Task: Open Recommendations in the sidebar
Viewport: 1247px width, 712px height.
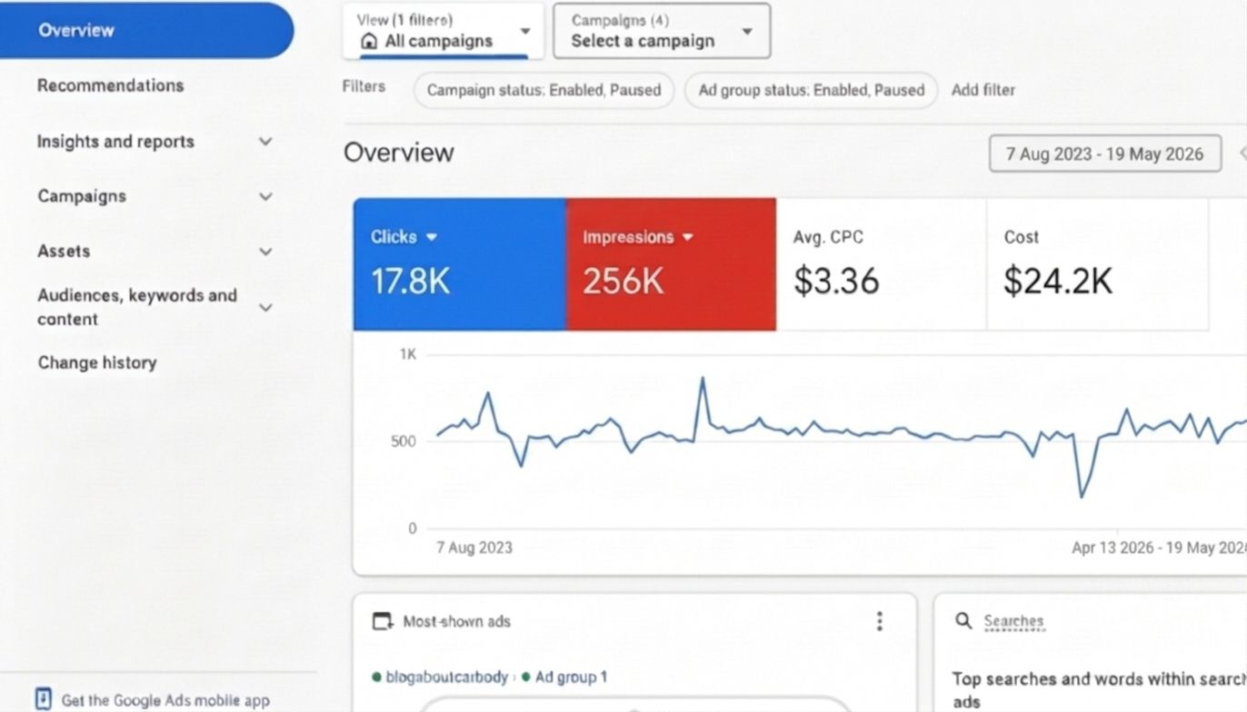Action: pyautogui.click(x=111, y=85)
